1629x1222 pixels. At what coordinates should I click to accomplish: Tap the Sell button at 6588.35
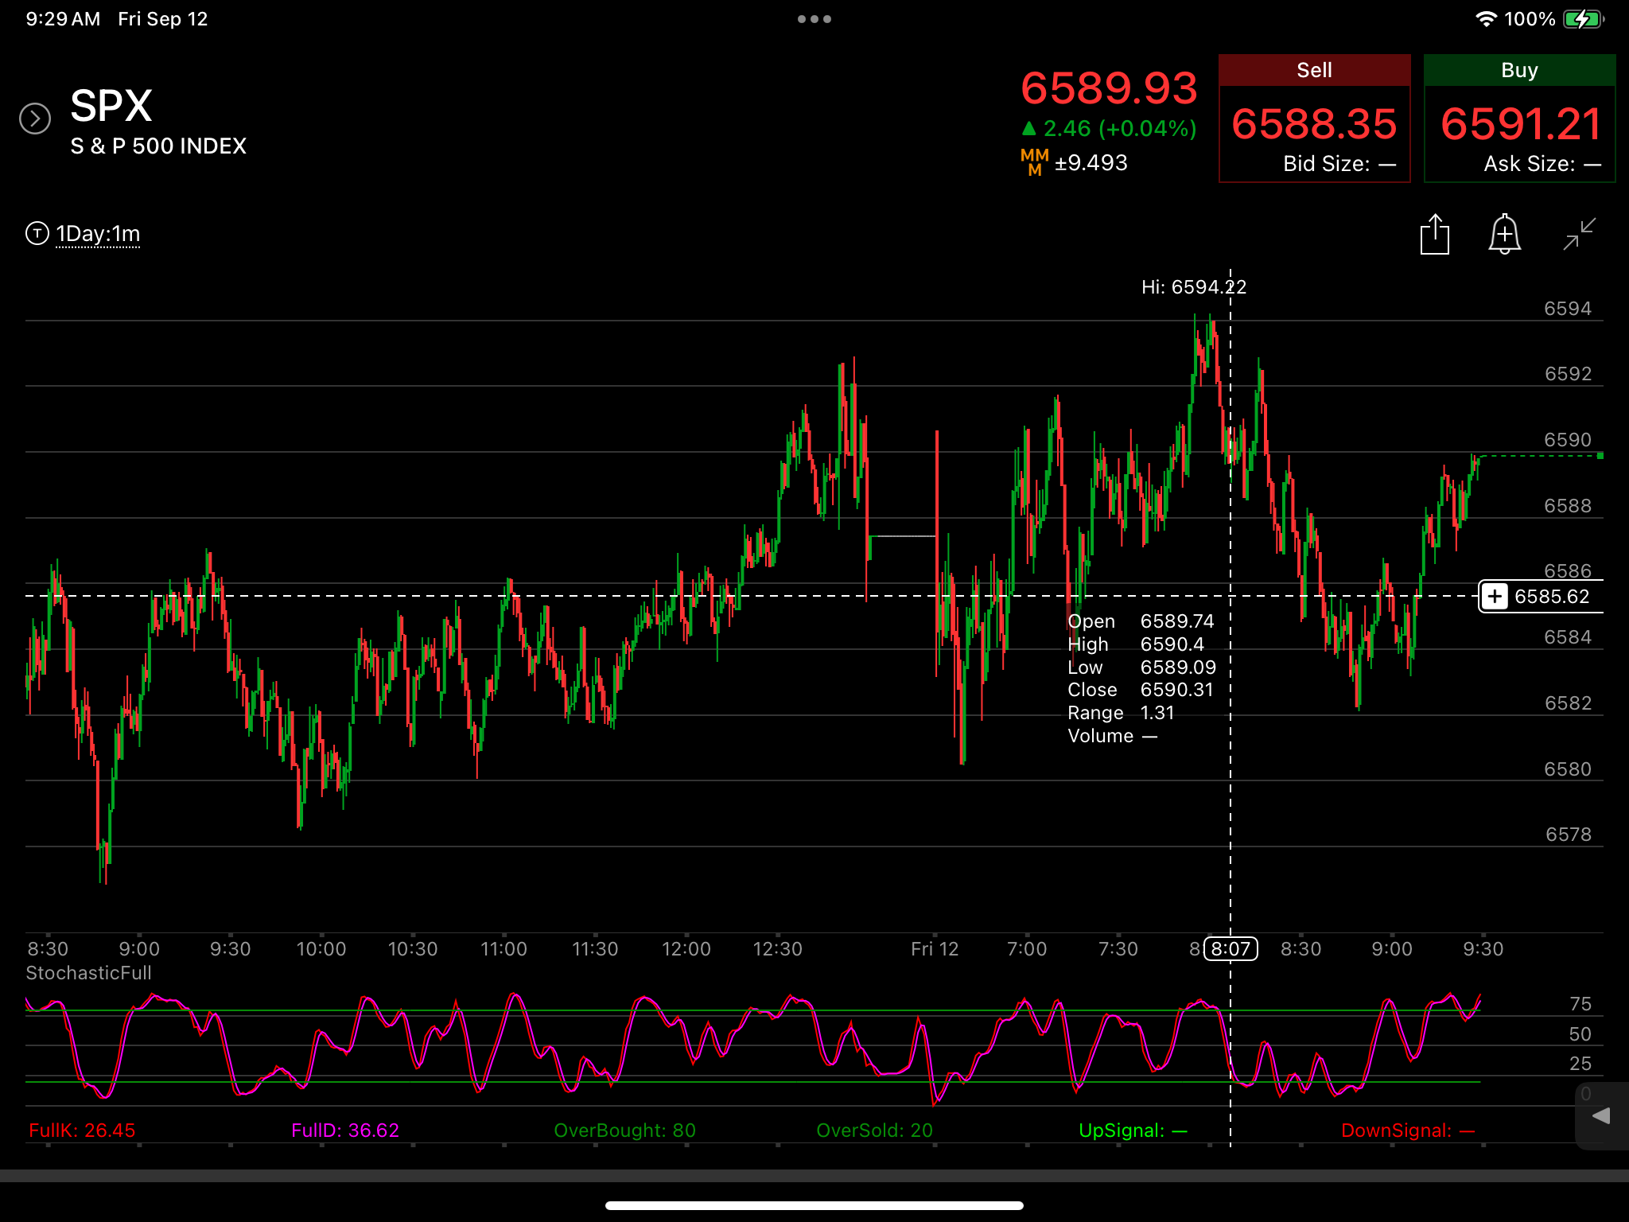(x=1314, y=119)
